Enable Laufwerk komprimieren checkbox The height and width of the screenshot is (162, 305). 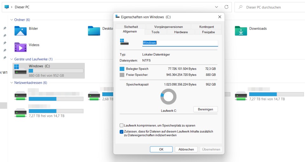click(122, 126)
